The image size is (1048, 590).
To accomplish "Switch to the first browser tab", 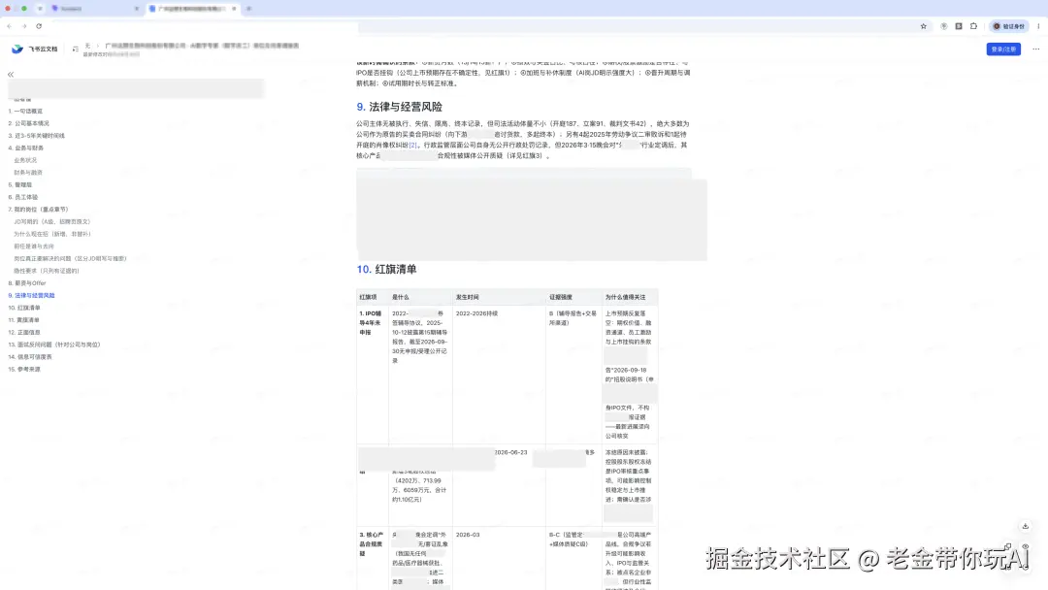I will [x=95, y=9].
